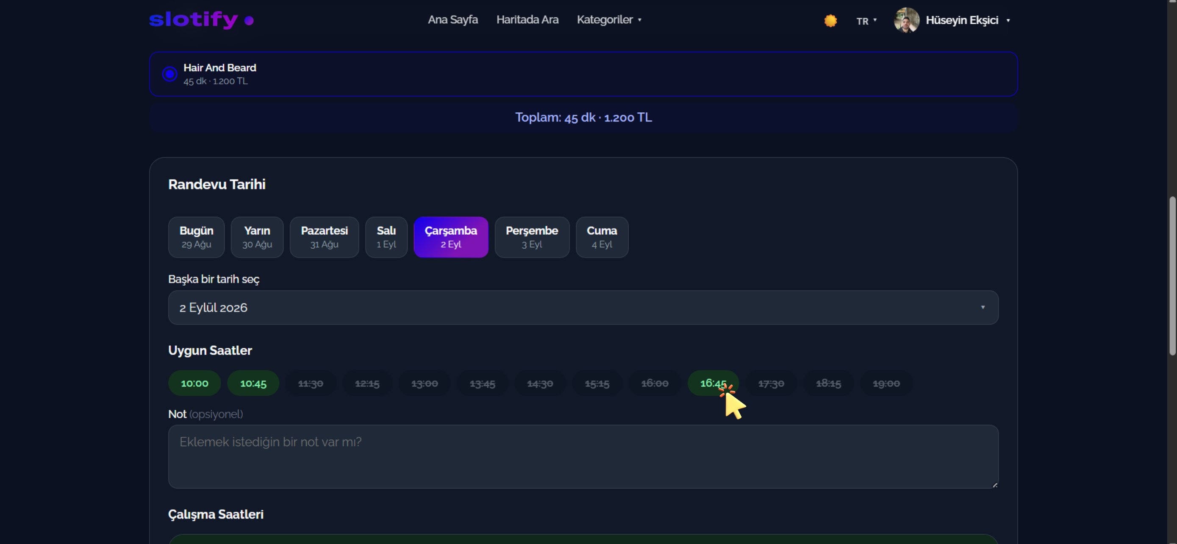
Task: Click the disabled 17:30 slot
Action: click(771, 383)
